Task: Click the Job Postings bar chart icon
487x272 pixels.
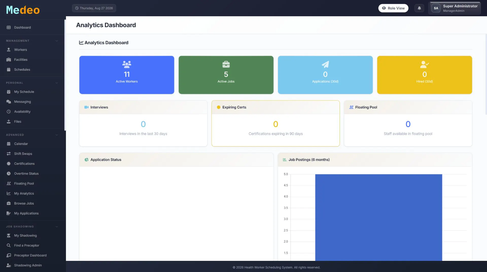Action: (285, 160)
